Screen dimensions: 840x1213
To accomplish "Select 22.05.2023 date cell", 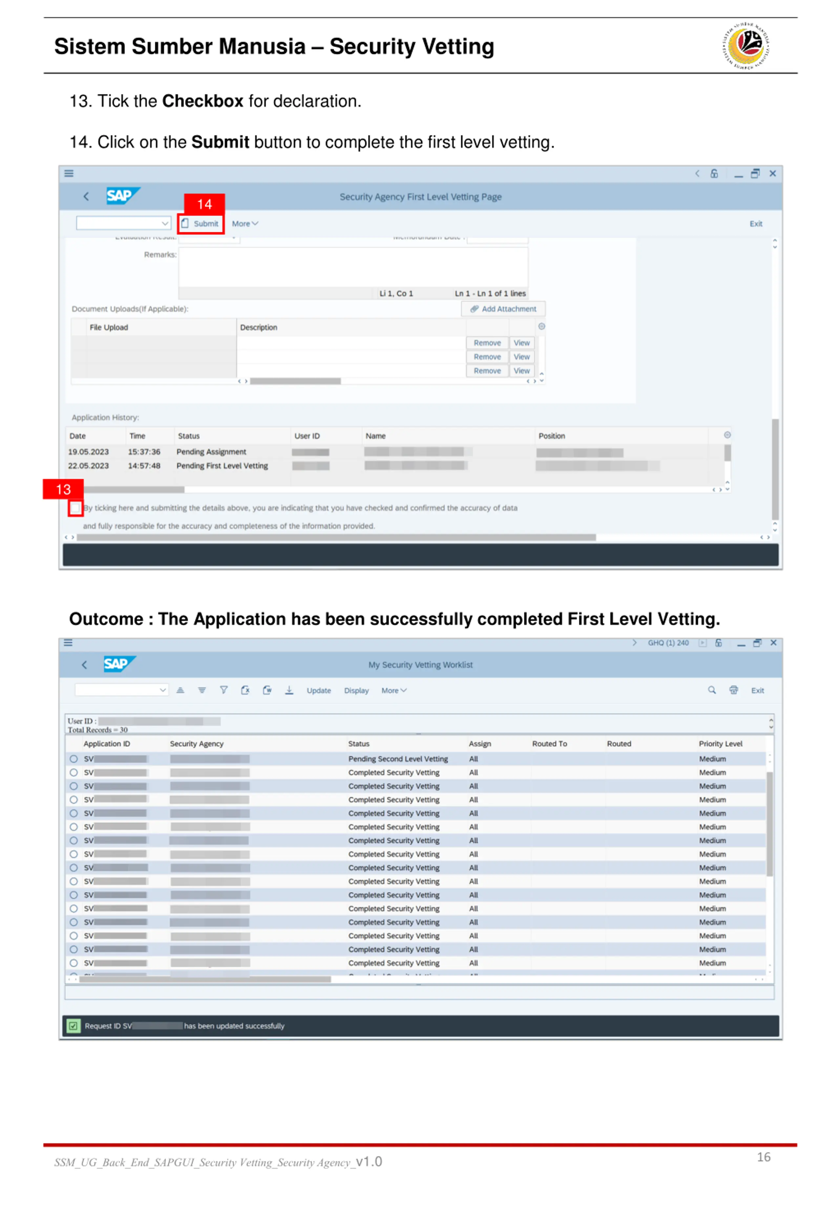I will 88,465.
